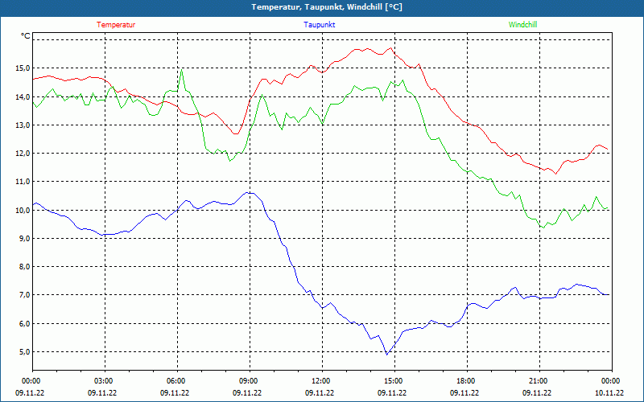
Task: Click the '11,0' y-axis value
Action: [x=23, y=182]
